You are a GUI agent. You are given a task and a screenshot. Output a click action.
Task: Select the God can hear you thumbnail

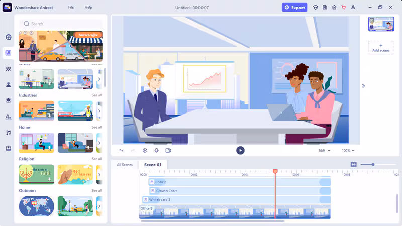75,174
